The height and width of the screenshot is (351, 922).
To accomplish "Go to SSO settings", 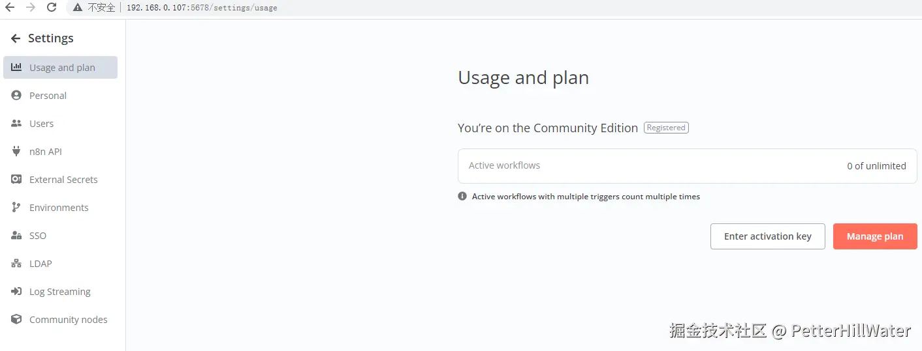I will tap(60, 236).
